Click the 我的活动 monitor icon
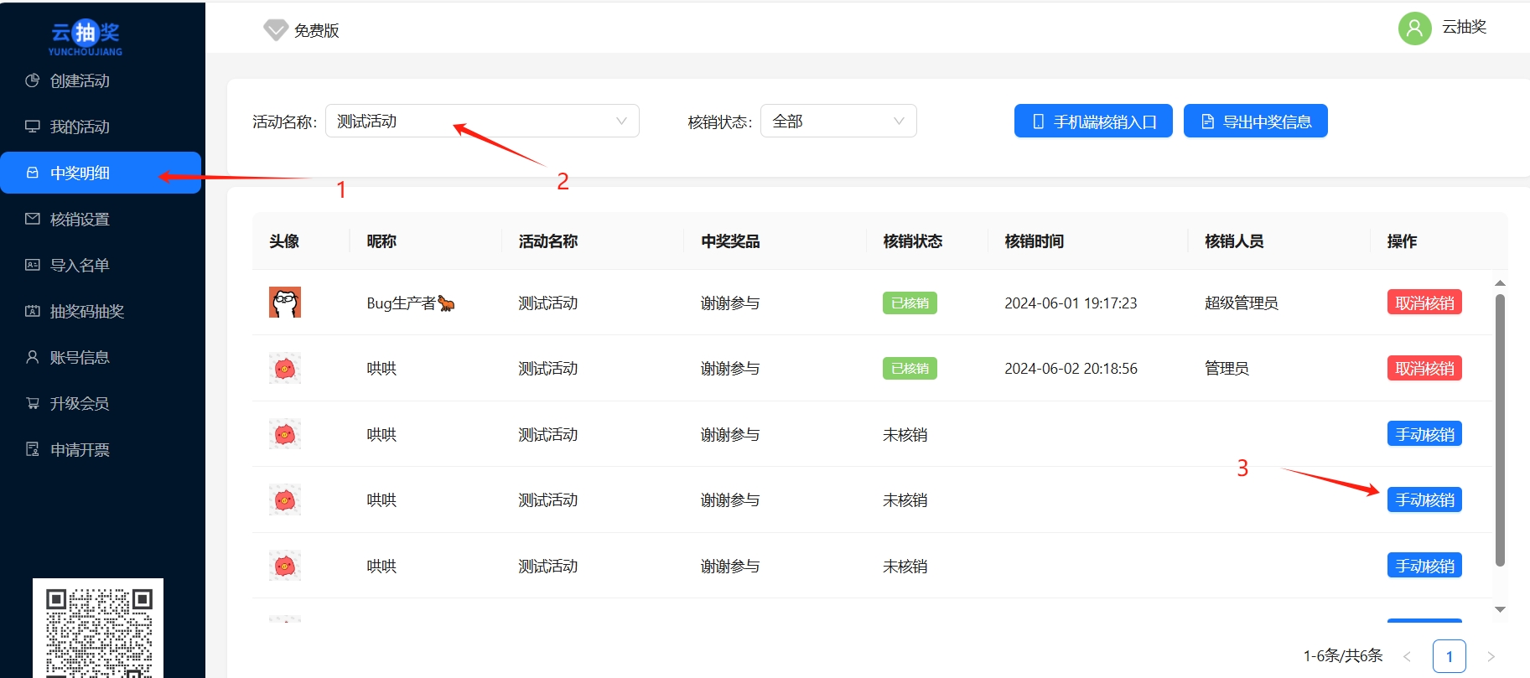The height and width of the screenshot is (678, 1530). point(33,127)
